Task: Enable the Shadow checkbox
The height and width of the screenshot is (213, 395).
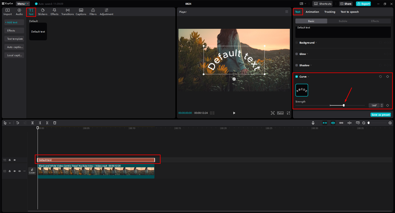Action: [x=297, y=65]
